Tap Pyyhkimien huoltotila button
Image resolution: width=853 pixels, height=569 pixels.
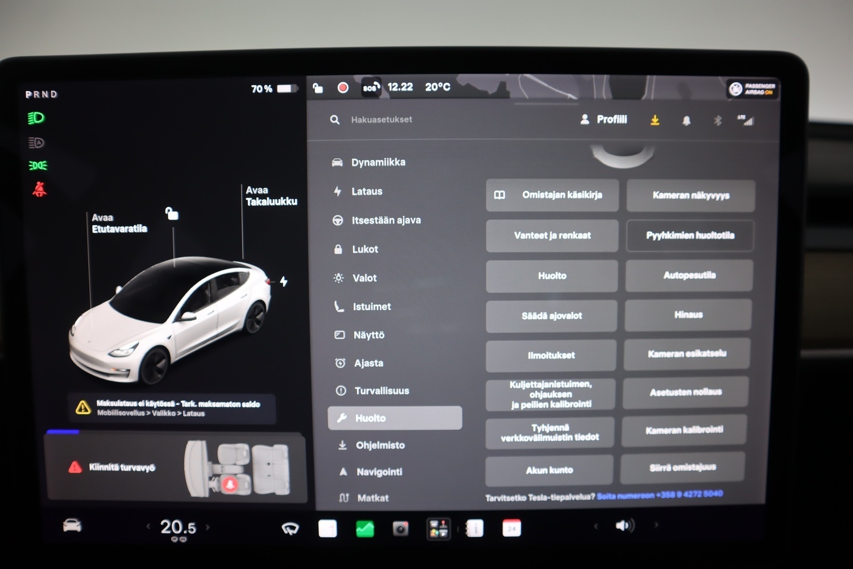point(690,236)
